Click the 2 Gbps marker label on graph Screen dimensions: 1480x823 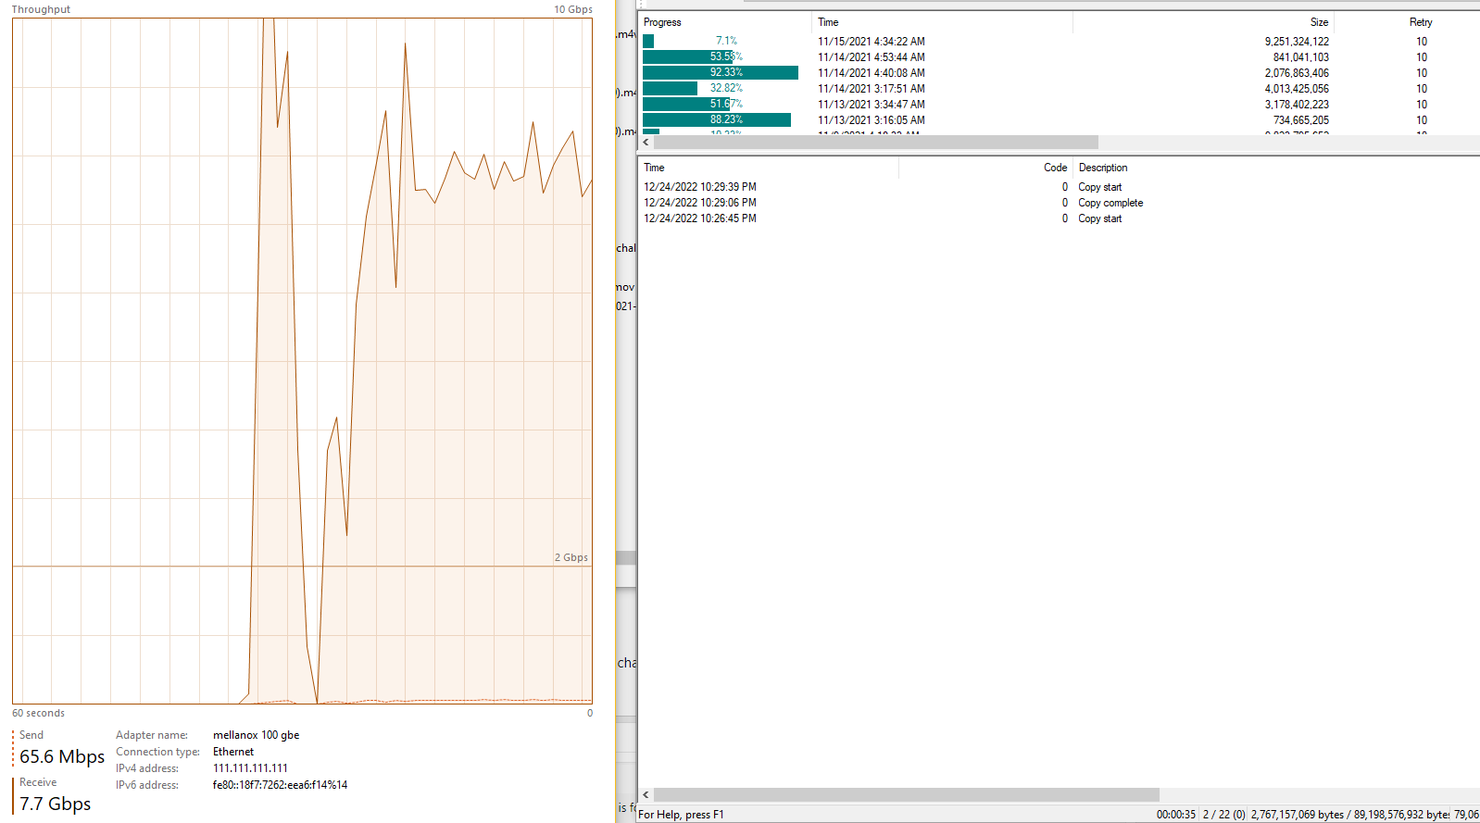click(x=571, y=557)
